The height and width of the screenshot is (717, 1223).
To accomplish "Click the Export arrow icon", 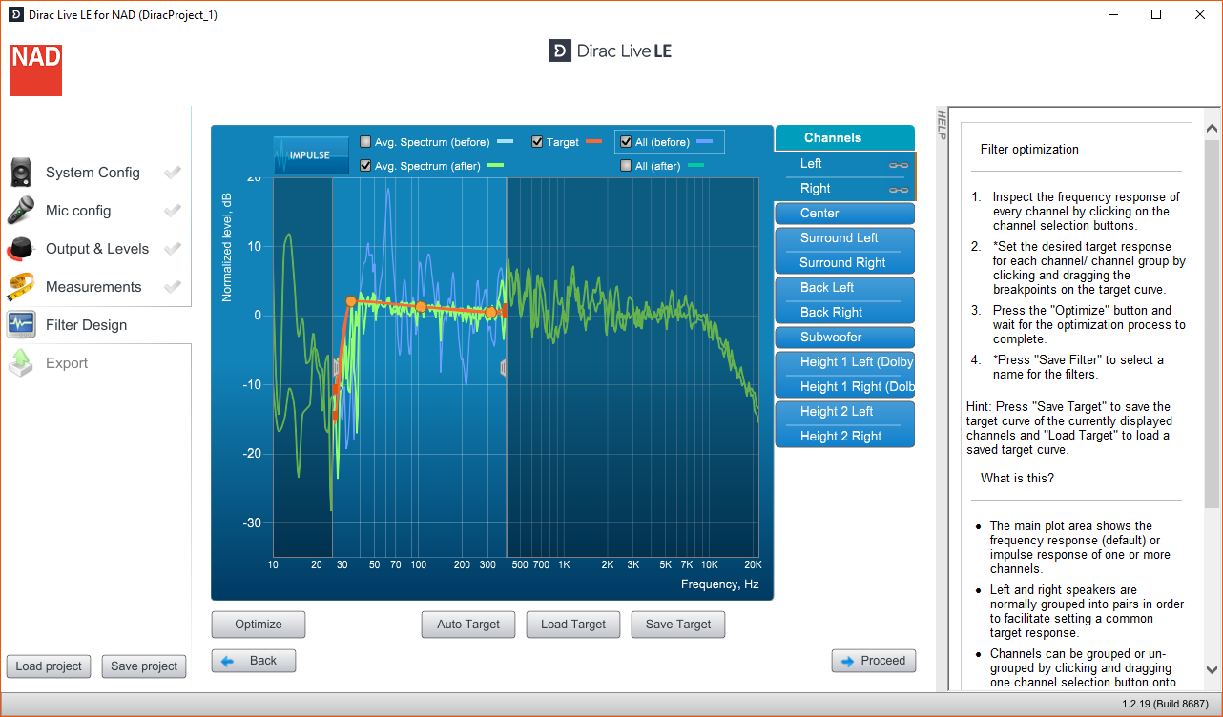I will coord(22,363).
